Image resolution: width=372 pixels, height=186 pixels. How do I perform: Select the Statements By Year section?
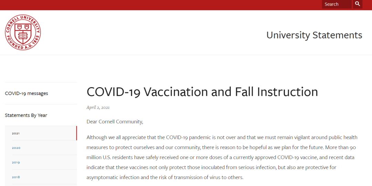click(26, 115)
